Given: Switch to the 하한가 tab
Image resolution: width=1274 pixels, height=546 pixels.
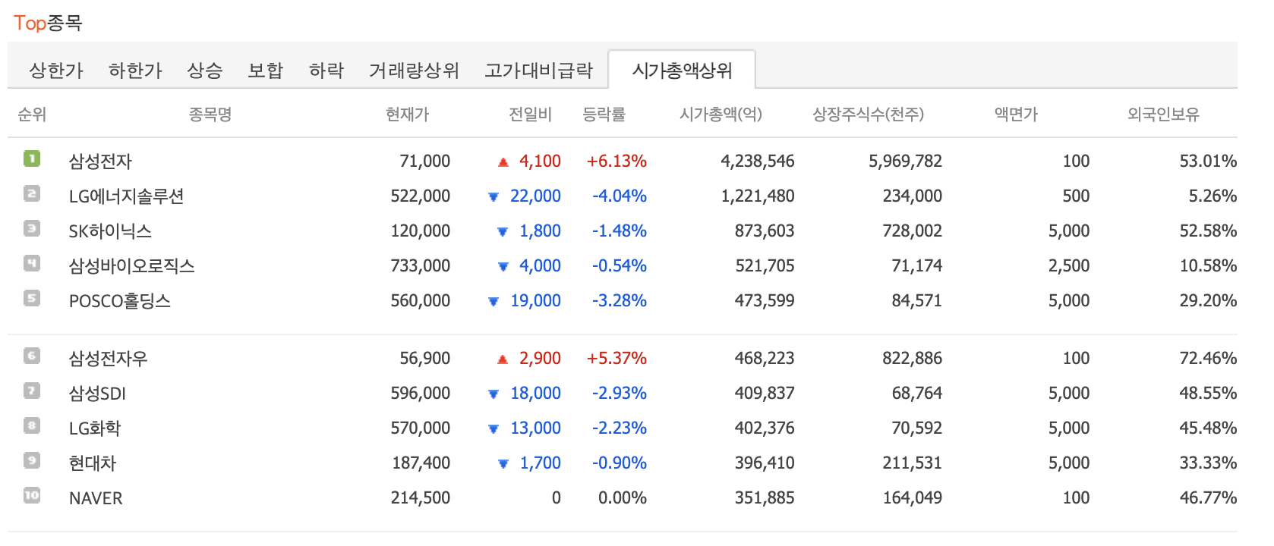Looking at the screenshot, I should tap(135, 71).
